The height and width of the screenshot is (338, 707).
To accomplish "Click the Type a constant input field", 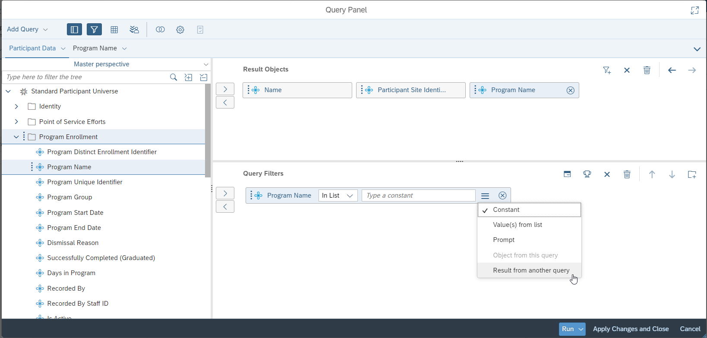I will [418, 195].
